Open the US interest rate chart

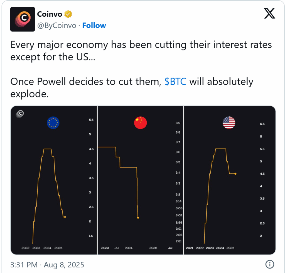click(230, 180)
